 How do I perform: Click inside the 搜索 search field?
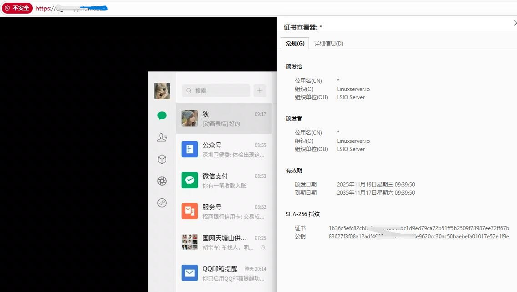point(216,91)
